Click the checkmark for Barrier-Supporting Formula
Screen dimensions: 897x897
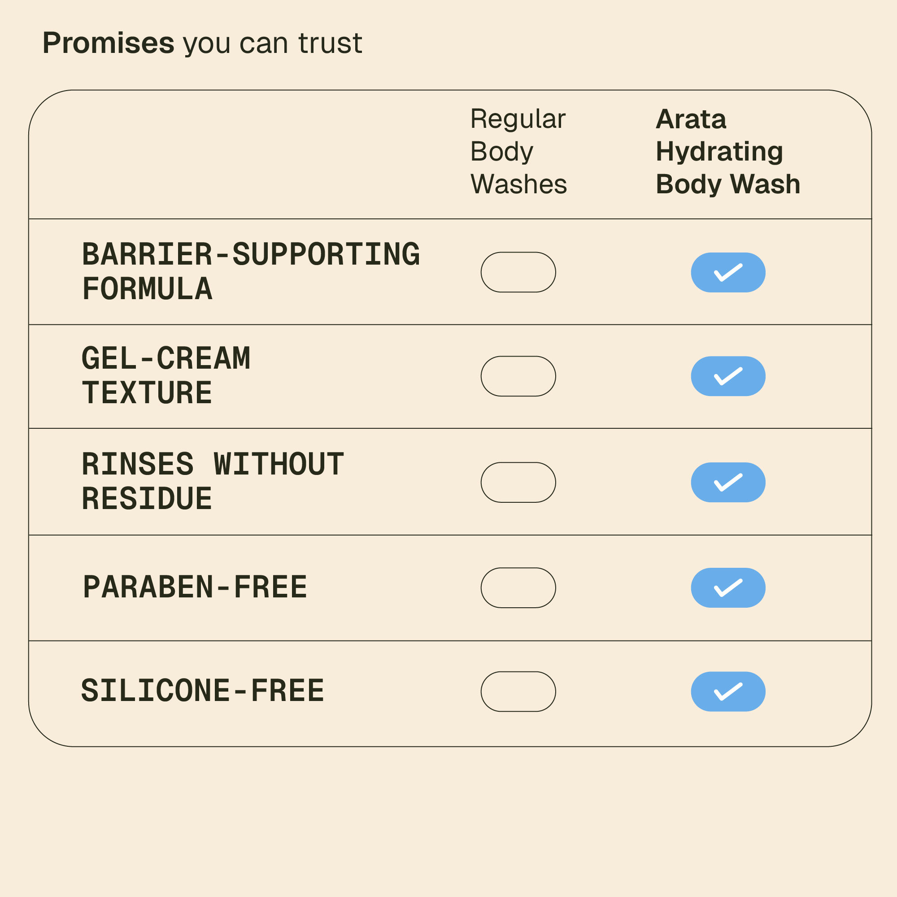tap(728, 273)
